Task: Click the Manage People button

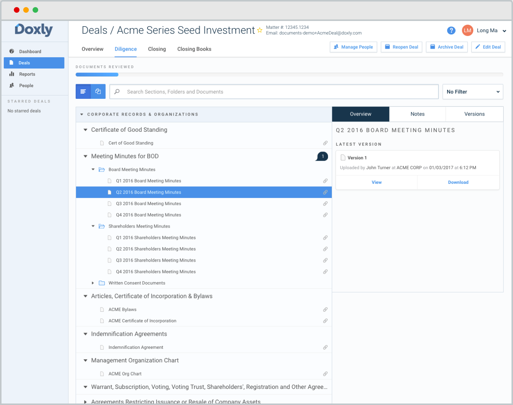Action: [x=353, y=47]
